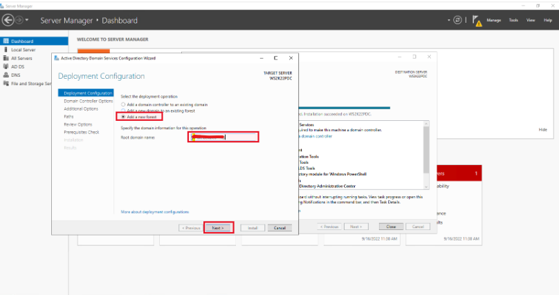Click Next in the AD DS wizard

pos(218,227)
